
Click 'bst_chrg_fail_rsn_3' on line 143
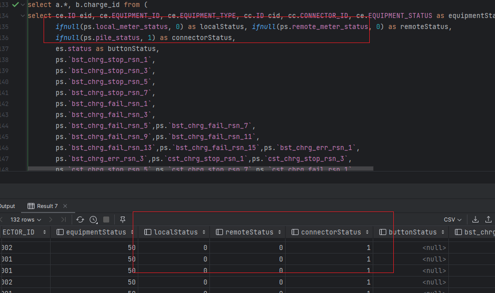click(110, 115)
